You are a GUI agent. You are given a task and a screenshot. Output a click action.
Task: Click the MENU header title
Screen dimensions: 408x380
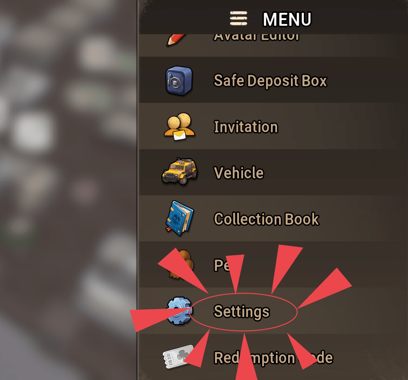point(287,19)
